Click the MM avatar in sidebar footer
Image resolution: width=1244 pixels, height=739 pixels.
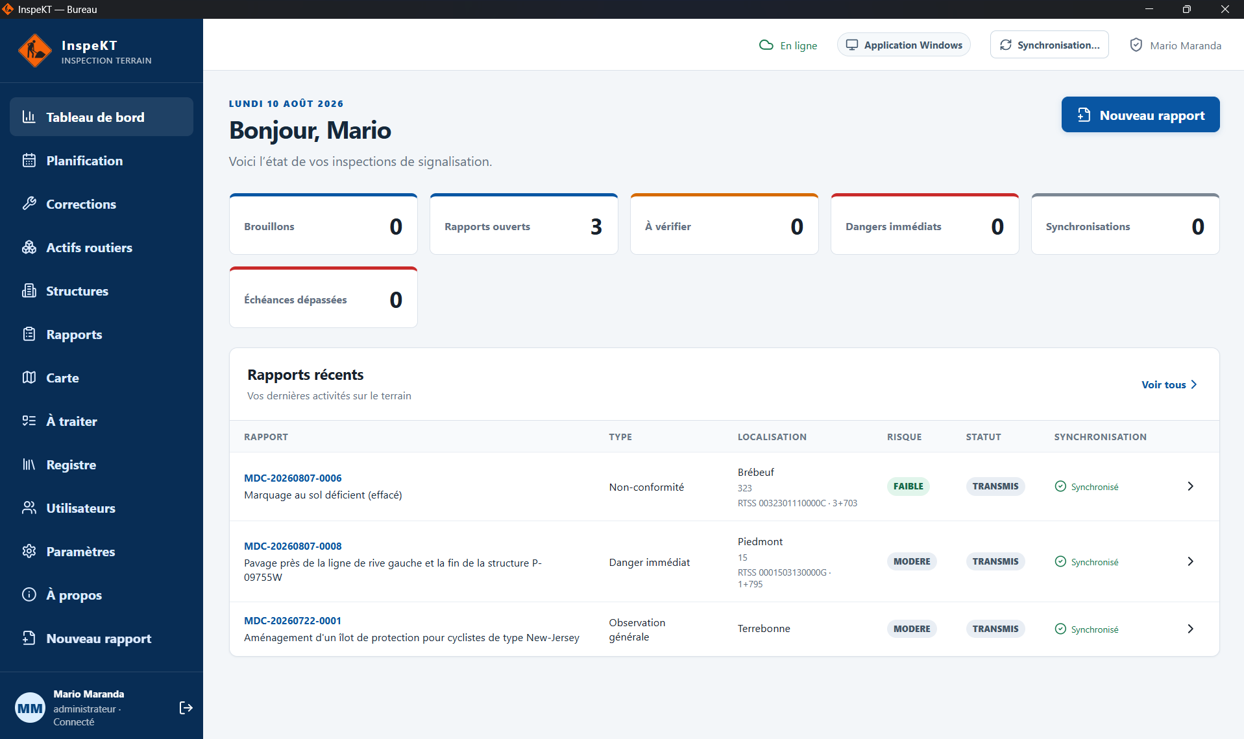click(x=30, y=708)
